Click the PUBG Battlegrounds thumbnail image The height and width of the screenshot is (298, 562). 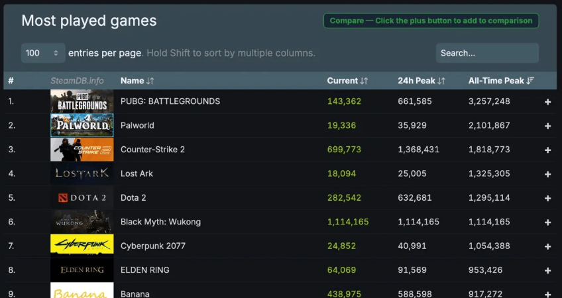pos(82,101)
